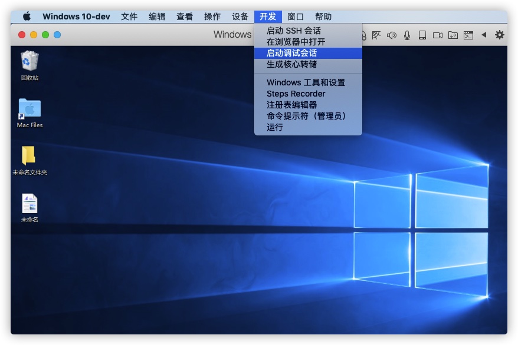518x345 pixels.
Task: Select the highlighted 启动调试会话 entry
Action: [308, 53]
